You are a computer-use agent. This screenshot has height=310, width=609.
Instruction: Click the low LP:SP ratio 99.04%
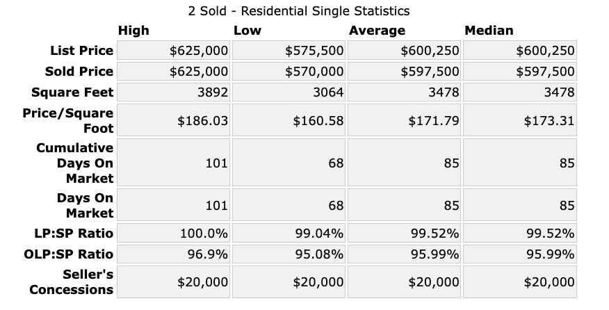(319, 233)
